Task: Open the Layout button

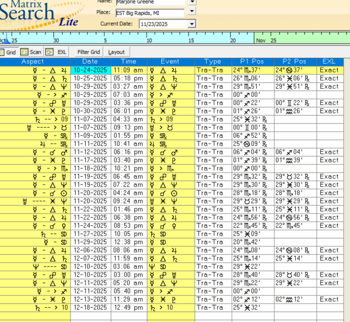Action: [x=117, y=52]
